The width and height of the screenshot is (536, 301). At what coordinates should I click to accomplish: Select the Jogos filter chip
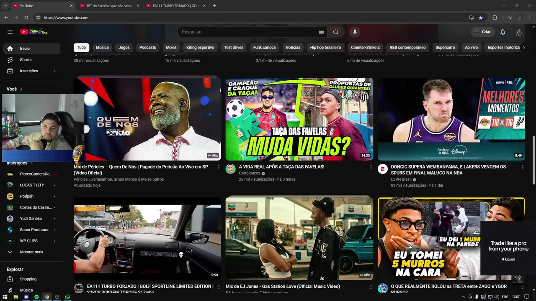pyautogui.click(x=124, y=48)
